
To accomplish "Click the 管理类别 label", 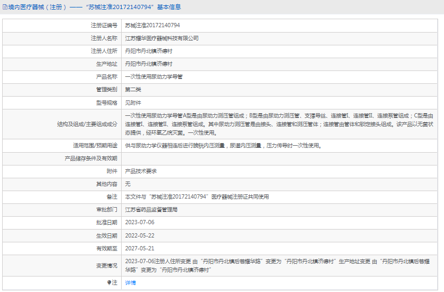I will 107,90.
